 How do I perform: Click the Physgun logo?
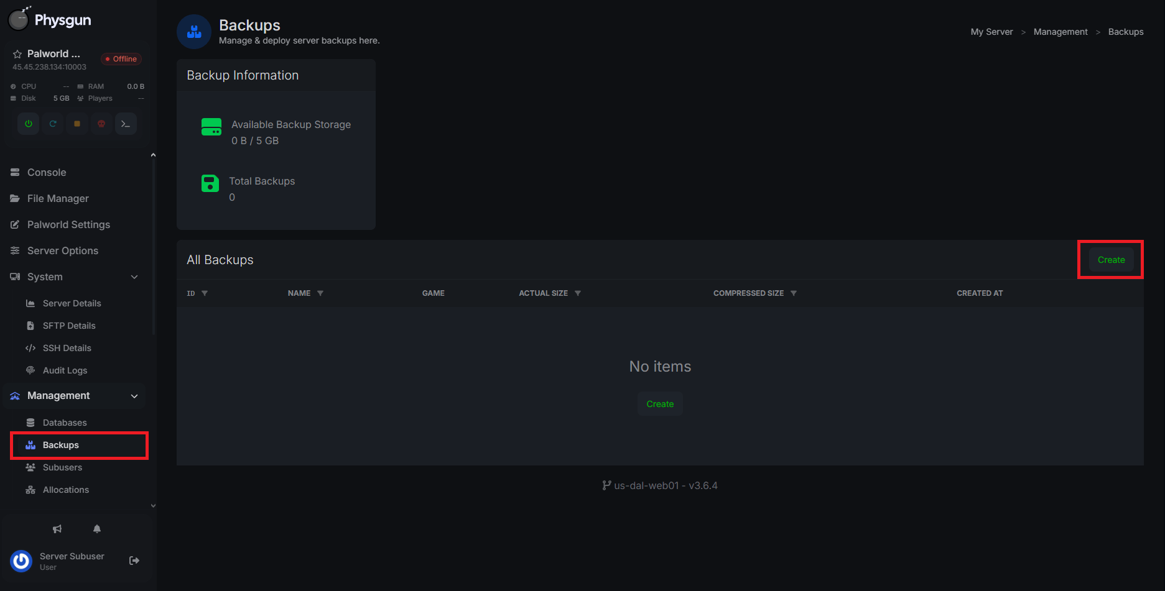pos(50,20)
